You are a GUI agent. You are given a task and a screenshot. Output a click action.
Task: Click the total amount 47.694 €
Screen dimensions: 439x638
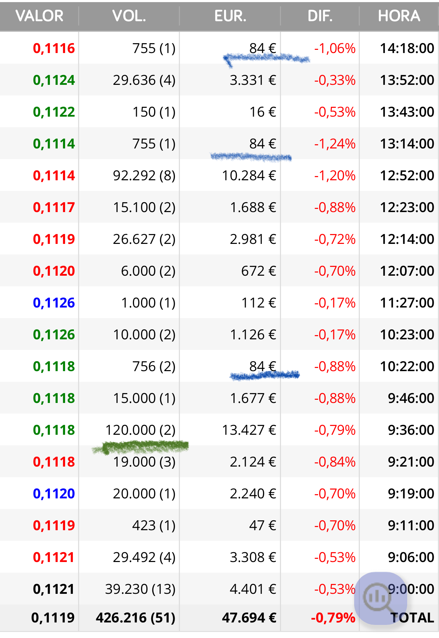coord(249,618)
